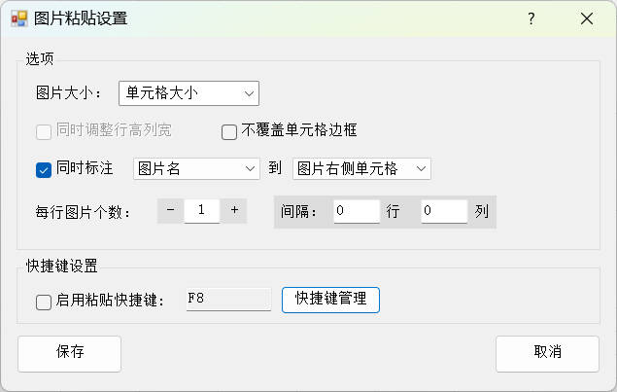Uncheck the 同时标注 checkbox
Screen dimensions: 617x392
[x=44, y=169]
